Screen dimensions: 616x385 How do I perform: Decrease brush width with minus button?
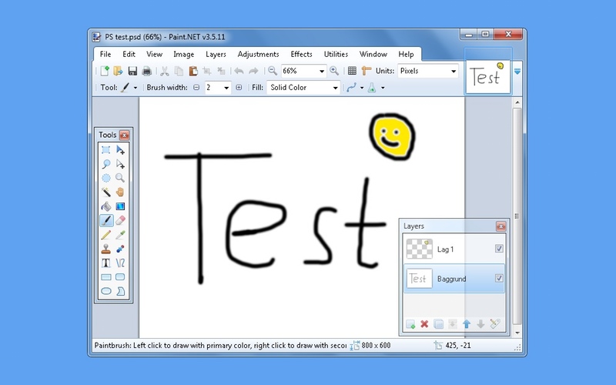click(196, 88)
